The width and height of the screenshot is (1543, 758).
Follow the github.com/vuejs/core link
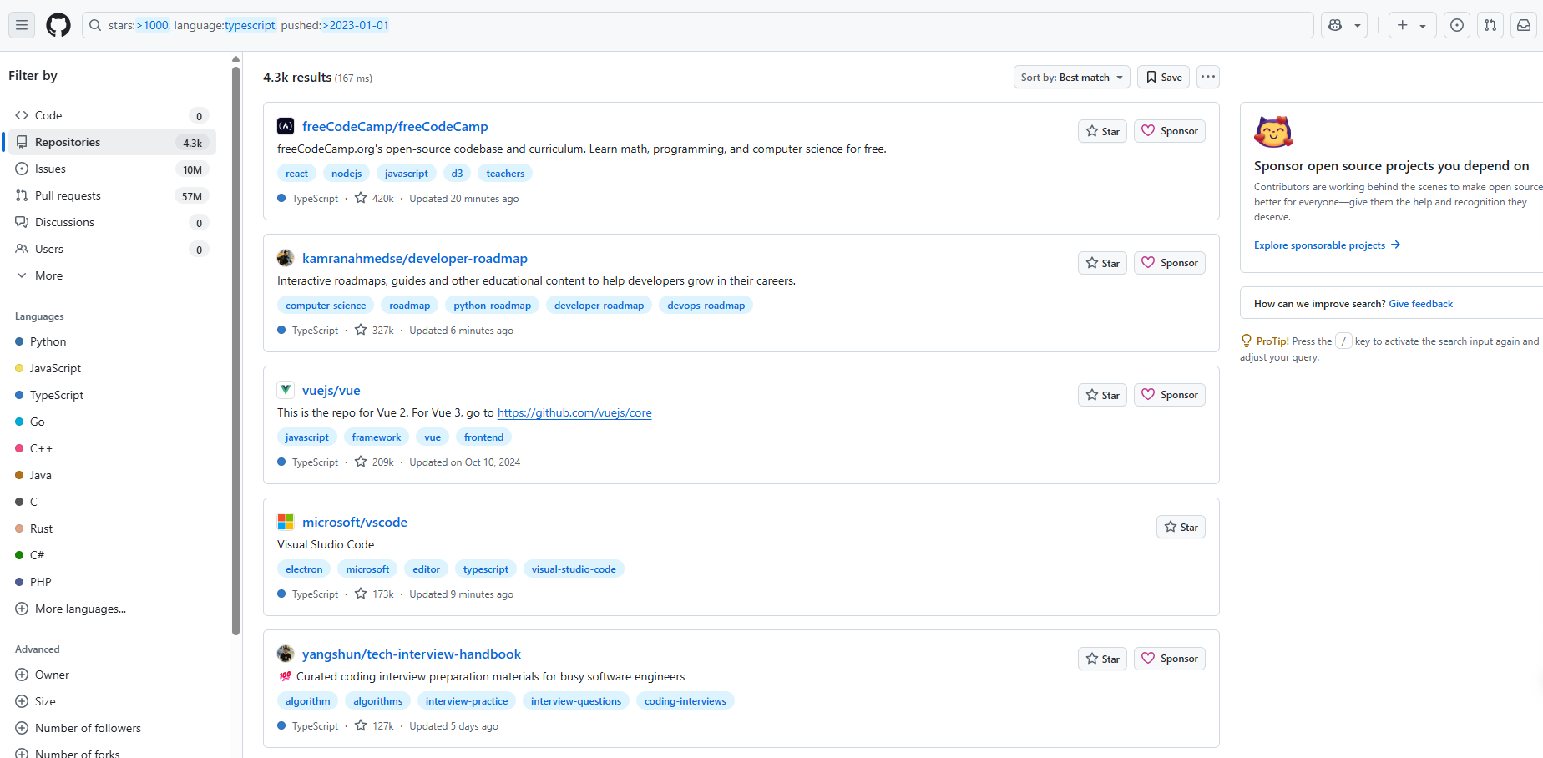[574, 412]
